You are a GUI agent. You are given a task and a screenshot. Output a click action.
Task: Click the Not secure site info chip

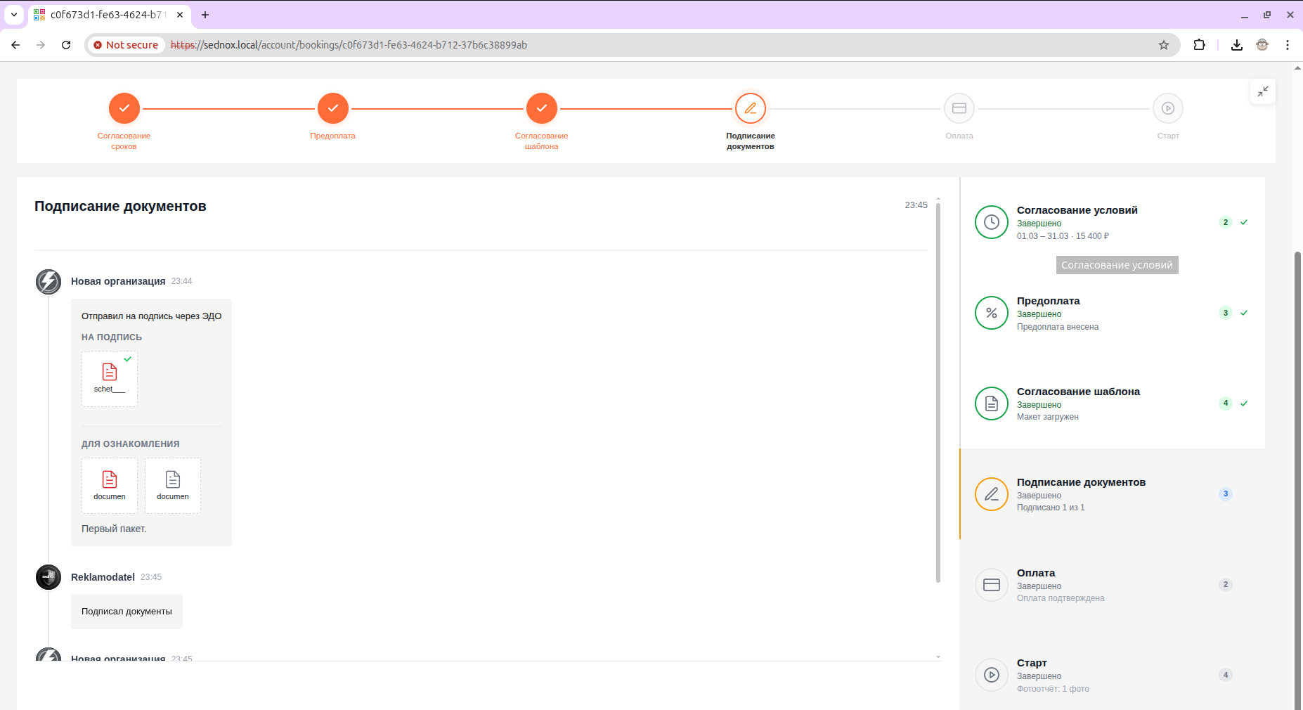(127, 45)
